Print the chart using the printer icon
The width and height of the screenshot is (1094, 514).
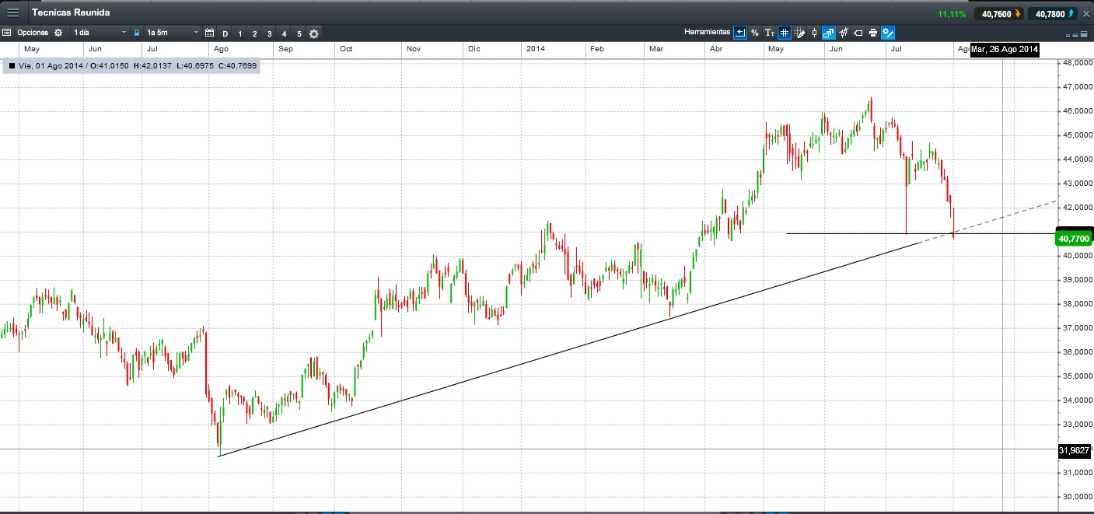873,33
